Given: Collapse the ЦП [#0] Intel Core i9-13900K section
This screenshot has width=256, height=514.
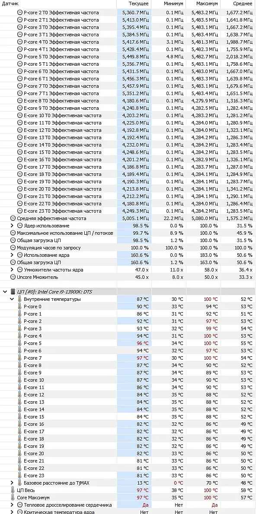Looking at the screenshot, I should [5, 291].
